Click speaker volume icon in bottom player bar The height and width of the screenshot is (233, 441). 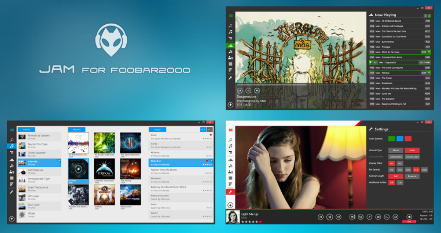pyautogui.click(x=409, y=217)
